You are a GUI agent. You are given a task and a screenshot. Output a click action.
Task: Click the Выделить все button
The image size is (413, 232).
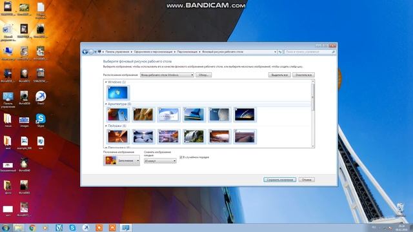(279, 75)
